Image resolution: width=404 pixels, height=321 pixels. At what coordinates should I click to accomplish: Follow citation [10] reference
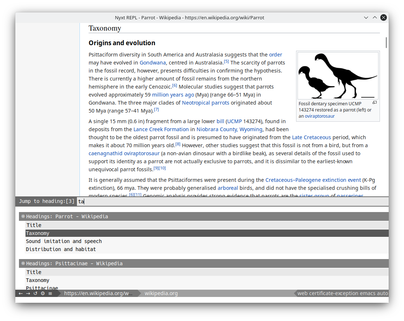pos(162,168)
